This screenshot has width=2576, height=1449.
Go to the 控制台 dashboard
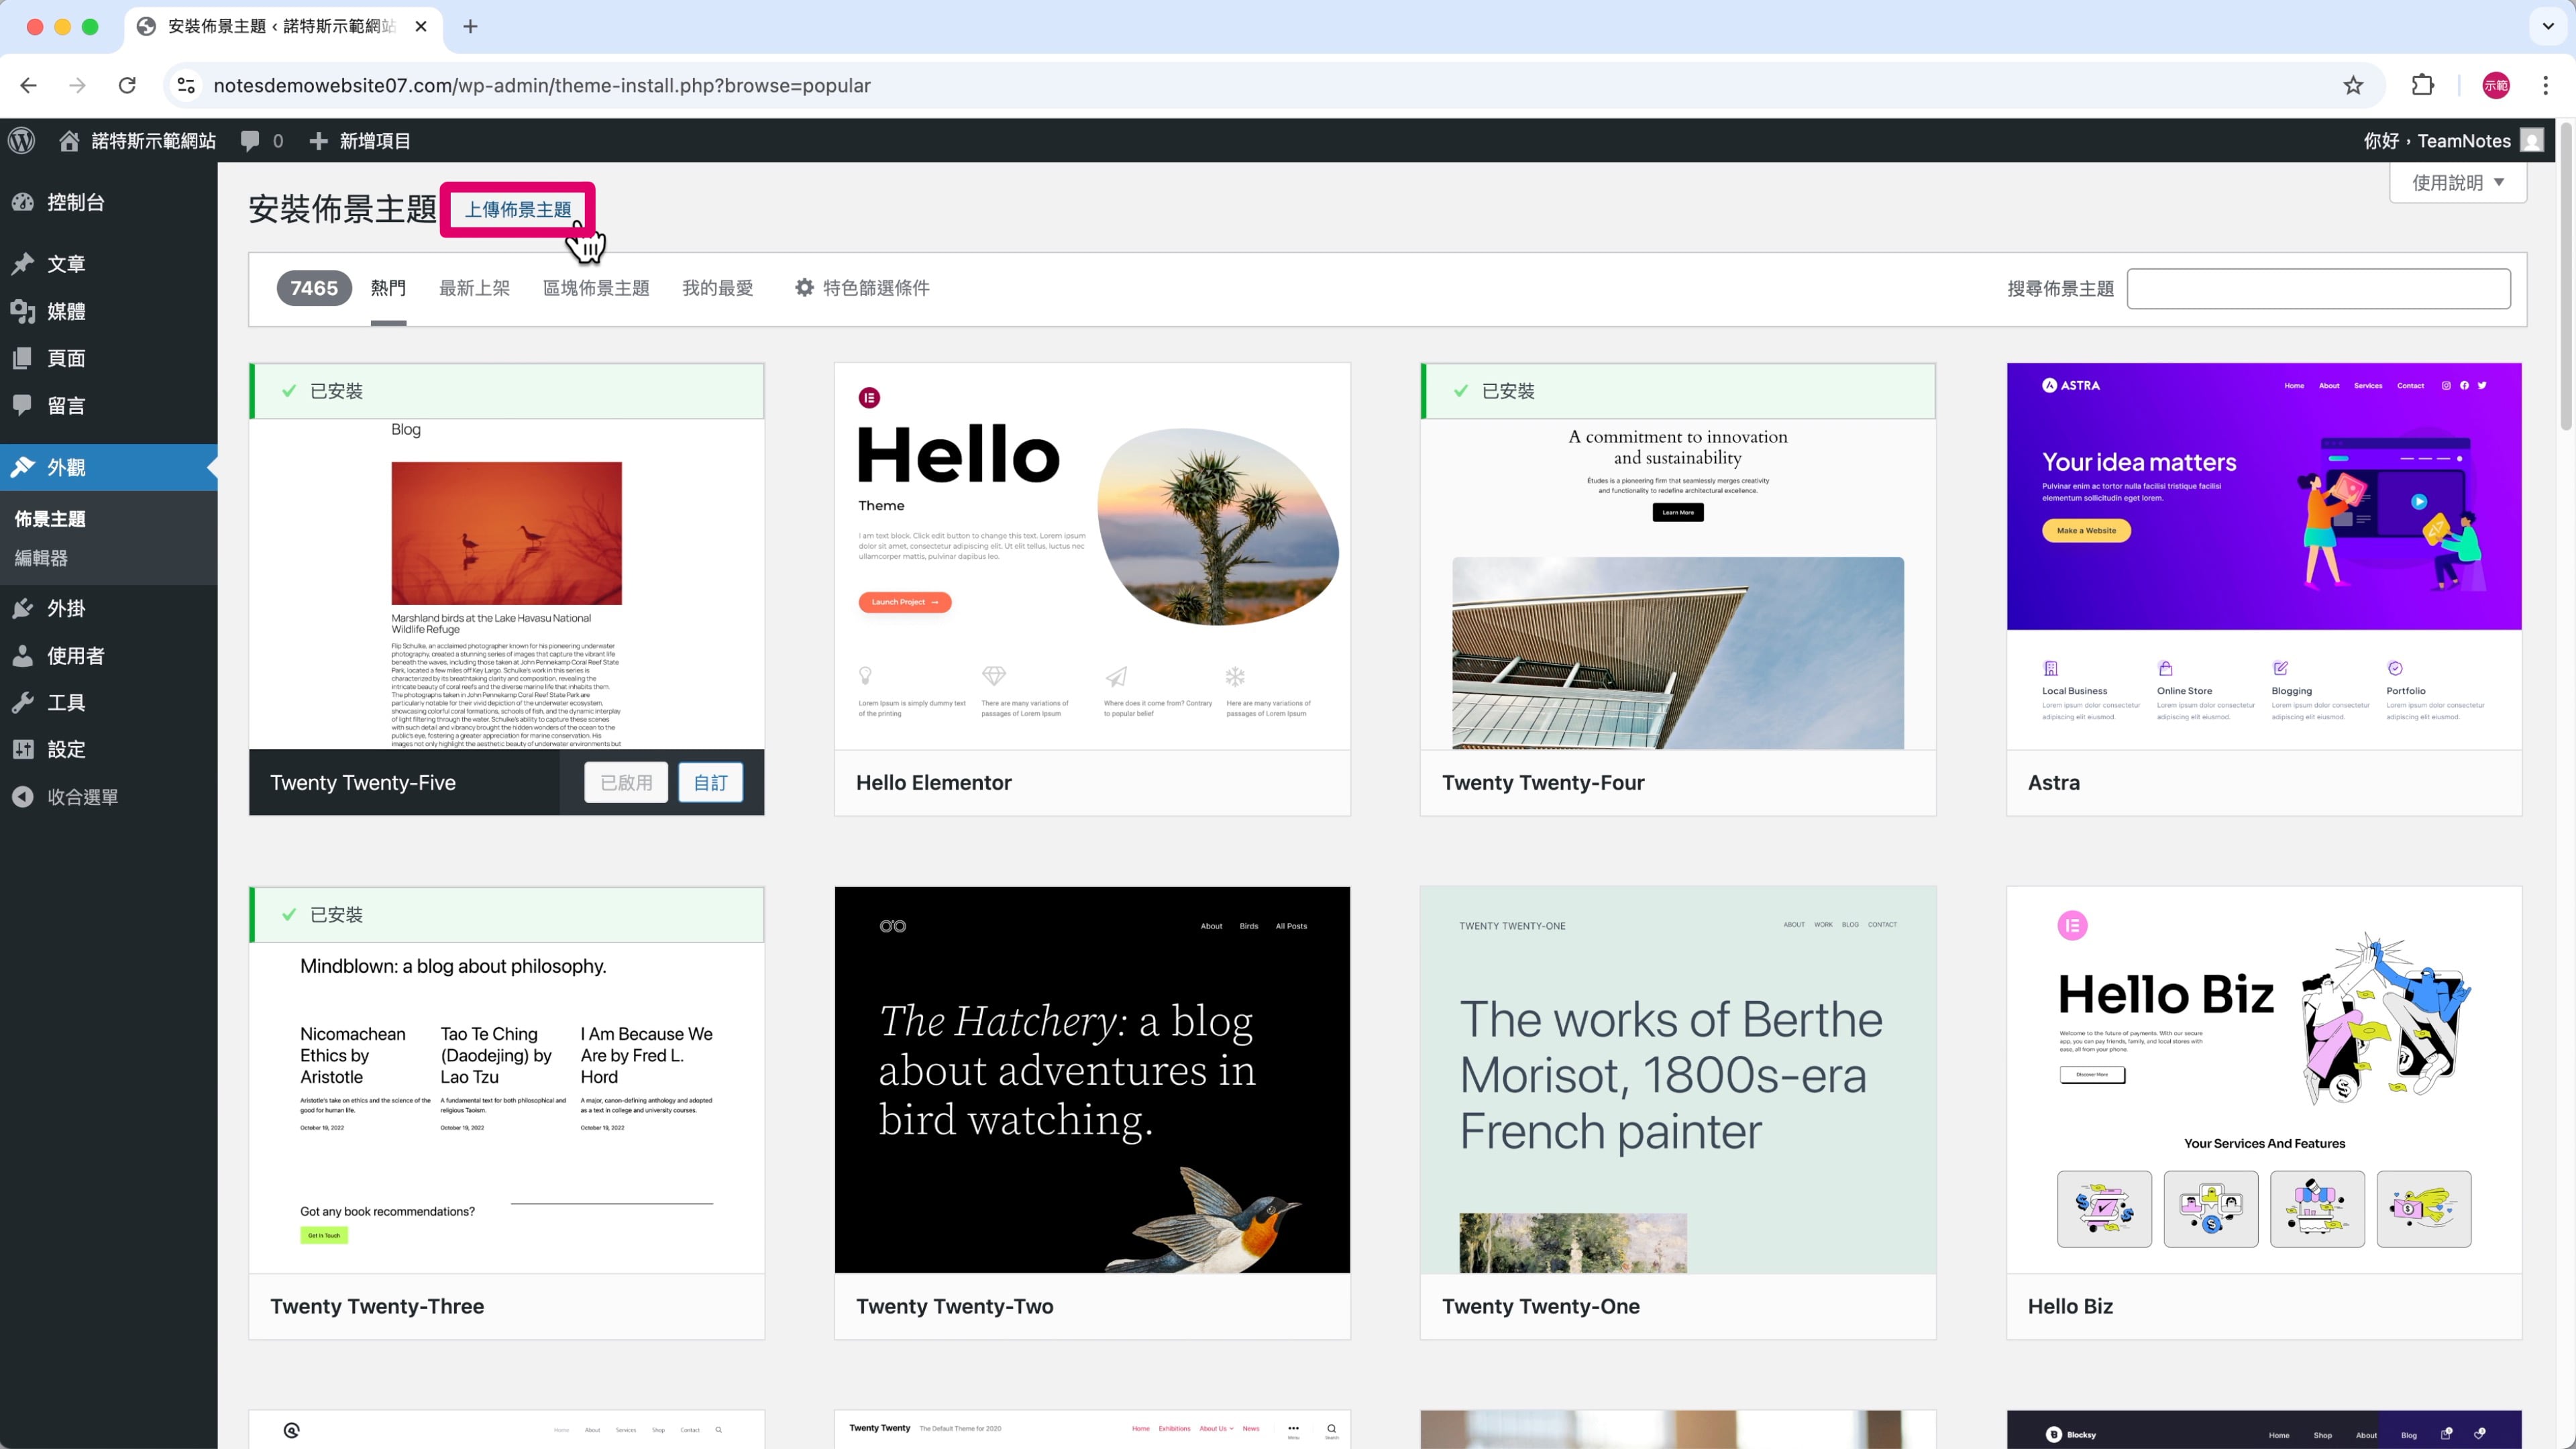[75, 202]
